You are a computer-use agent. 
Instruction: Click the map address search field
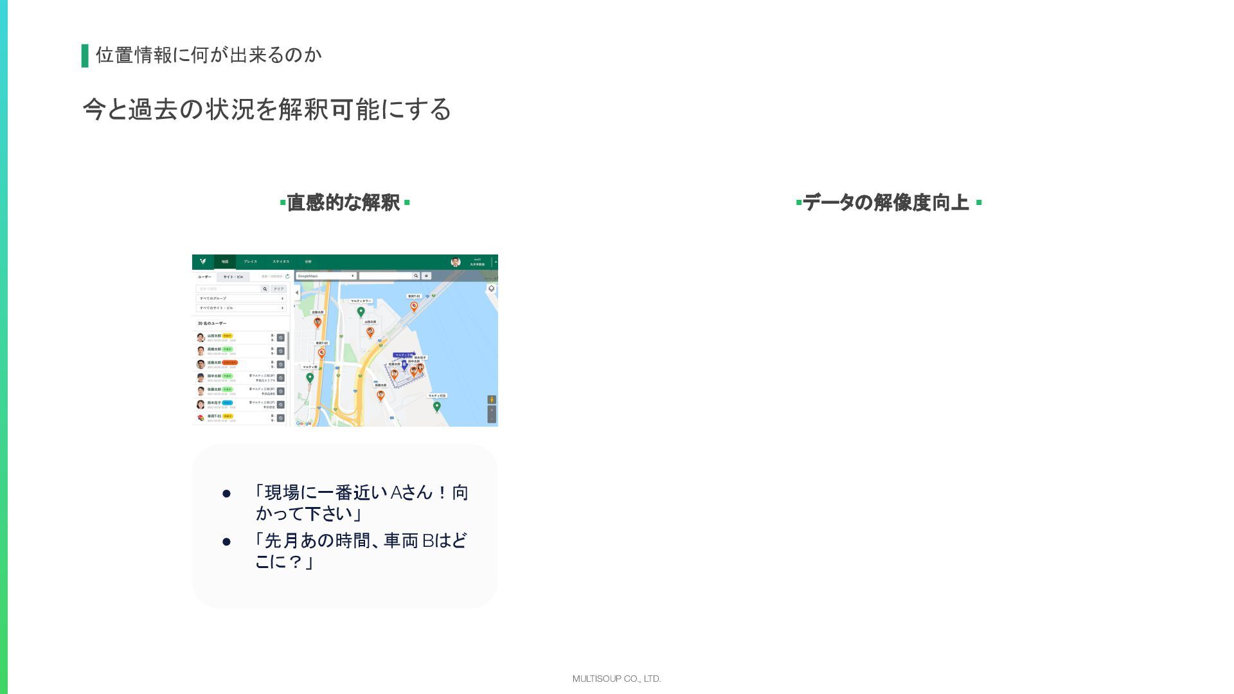pyautogui.click(x=386, y=276)
